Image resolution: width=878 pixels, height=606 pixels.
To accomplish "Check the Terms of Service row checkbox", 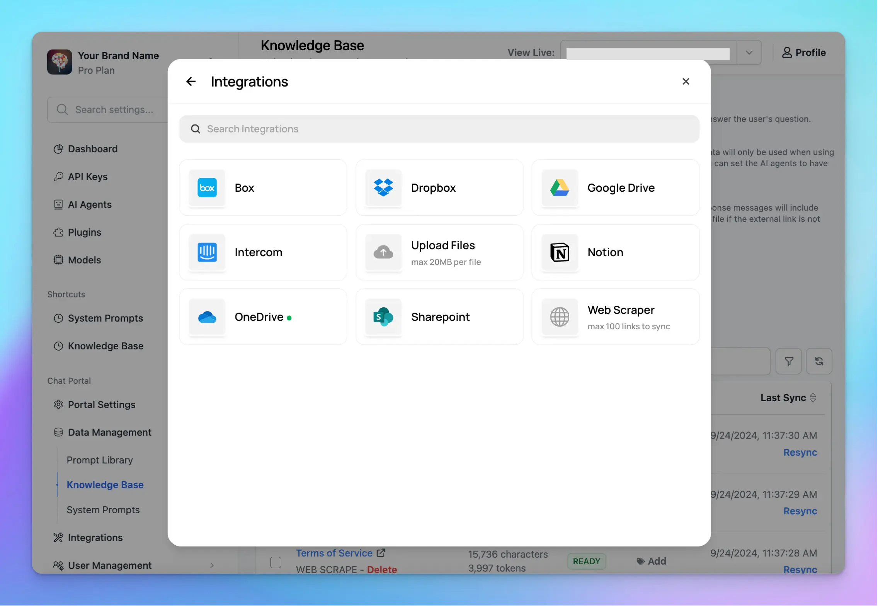I will [276, 563].
